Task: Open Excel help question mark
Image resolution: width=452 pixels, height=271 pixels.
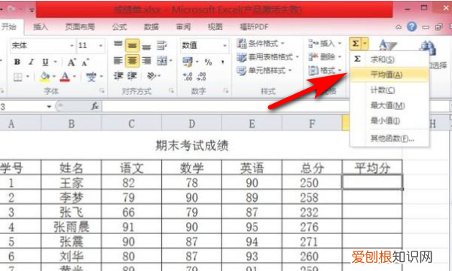Action: point(411,27)
